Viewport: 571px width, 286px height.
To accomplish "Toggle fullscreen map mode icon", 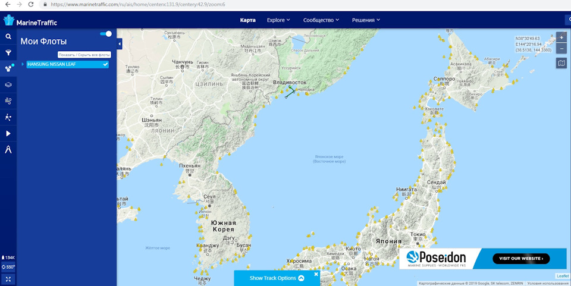I will coord(8,279).
